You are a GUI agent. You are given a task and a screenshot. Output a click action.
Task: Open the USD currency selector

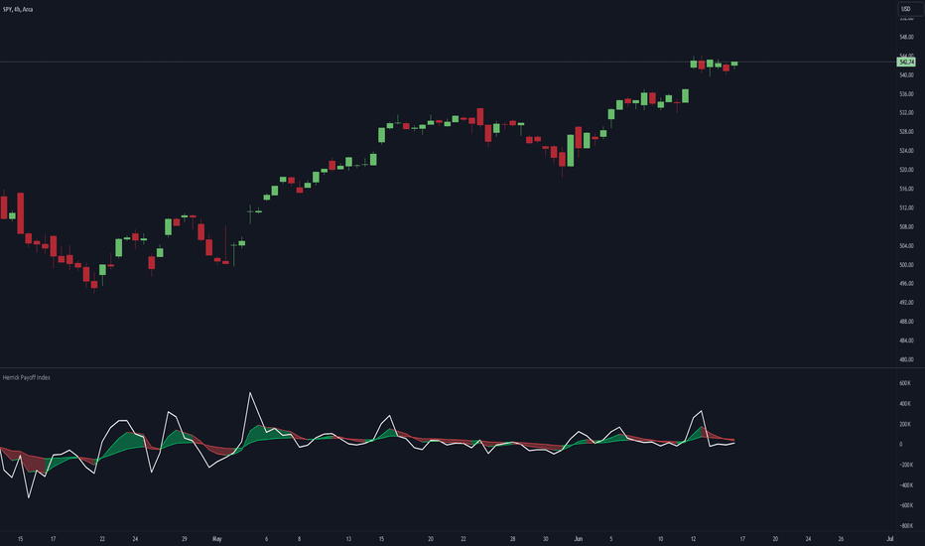905,9
